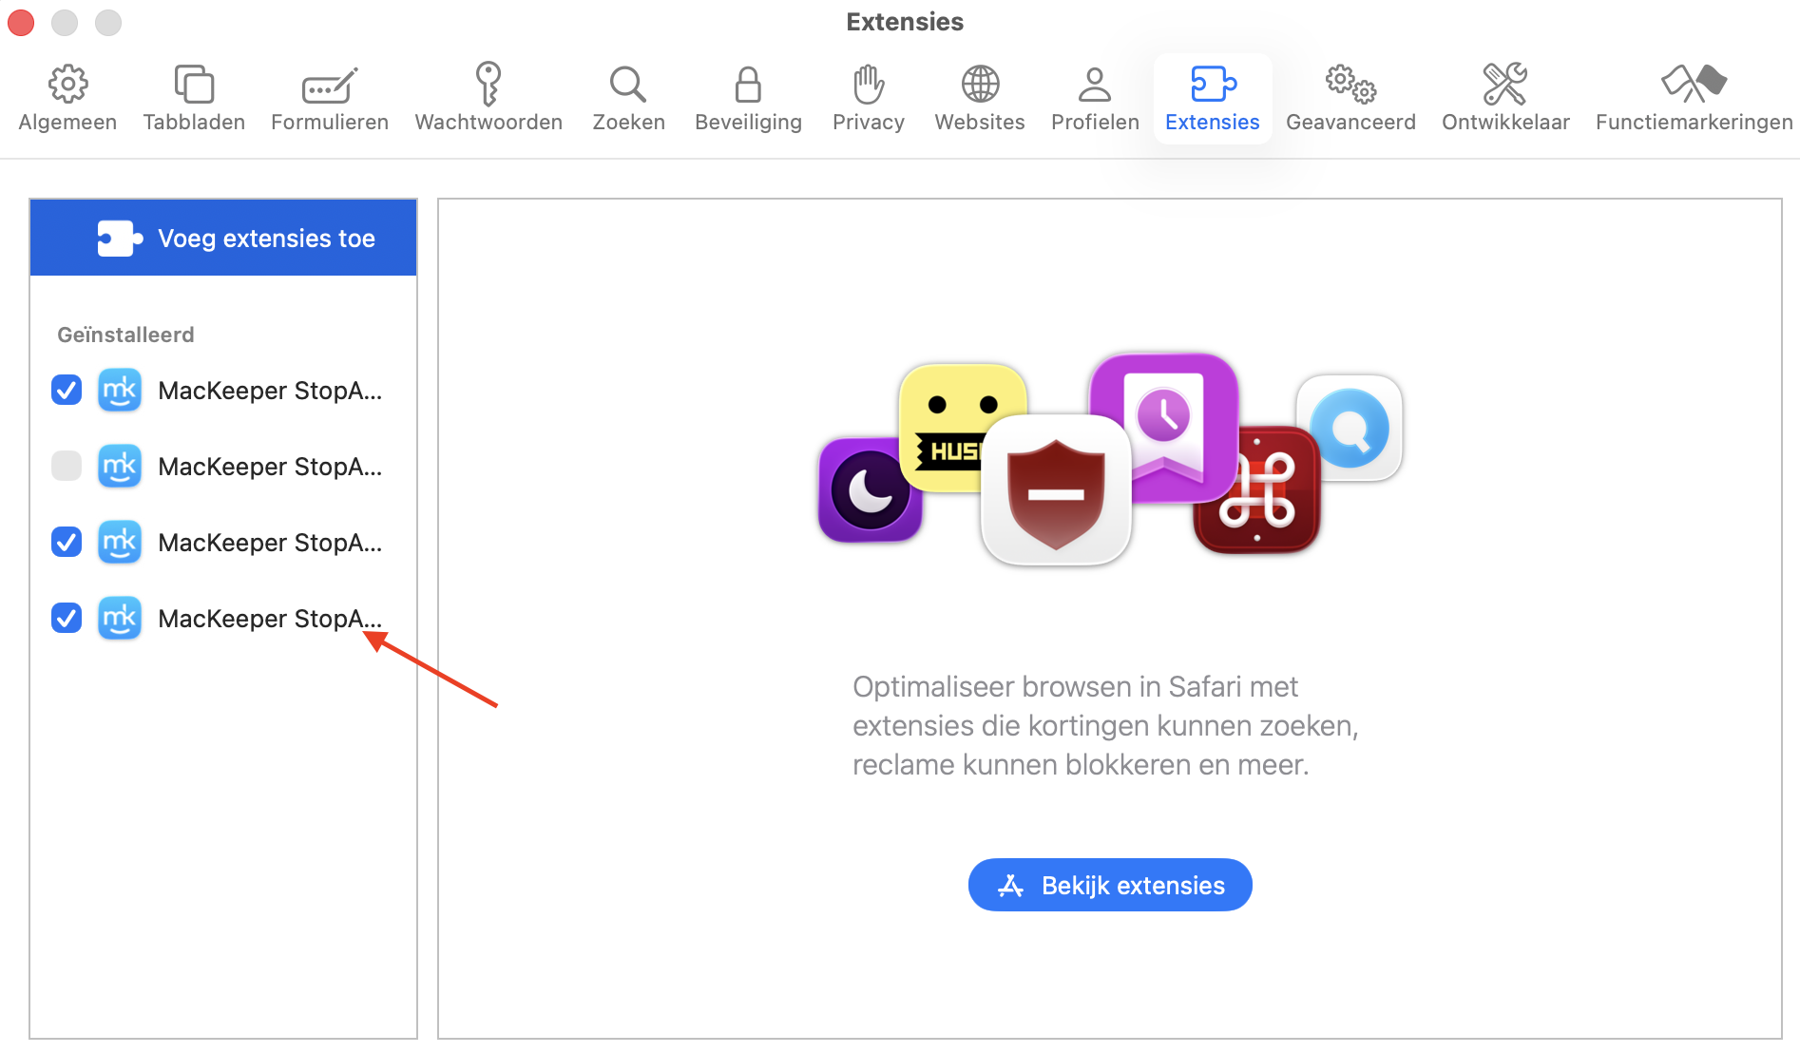The image size is (1800, 1053).
Task: Click the Bekijk extensies button
Action: point(1110,885)
